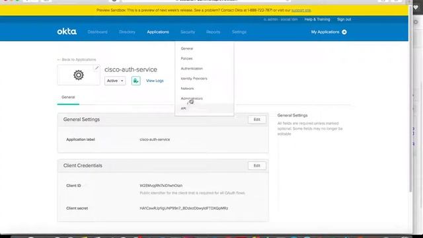This screenshot has width=423, height=238.
Task: Click the My Applications link
Action: [x=325, y=32]
